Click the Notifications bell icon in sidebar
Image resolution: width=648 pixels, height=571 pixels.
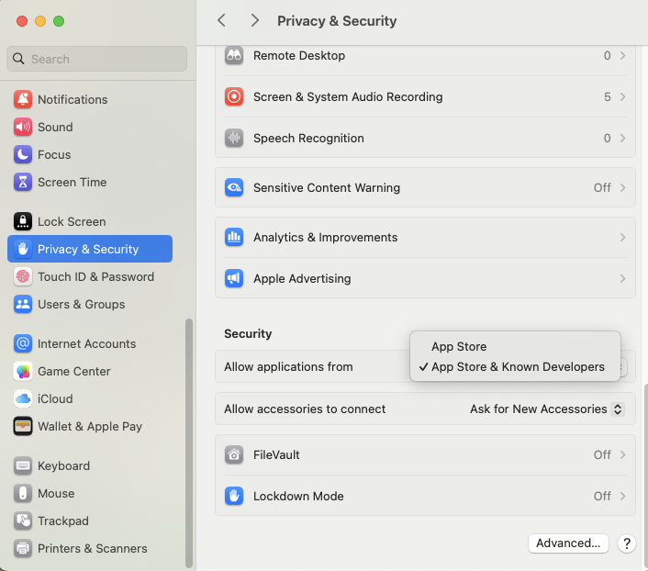[23, 99]
